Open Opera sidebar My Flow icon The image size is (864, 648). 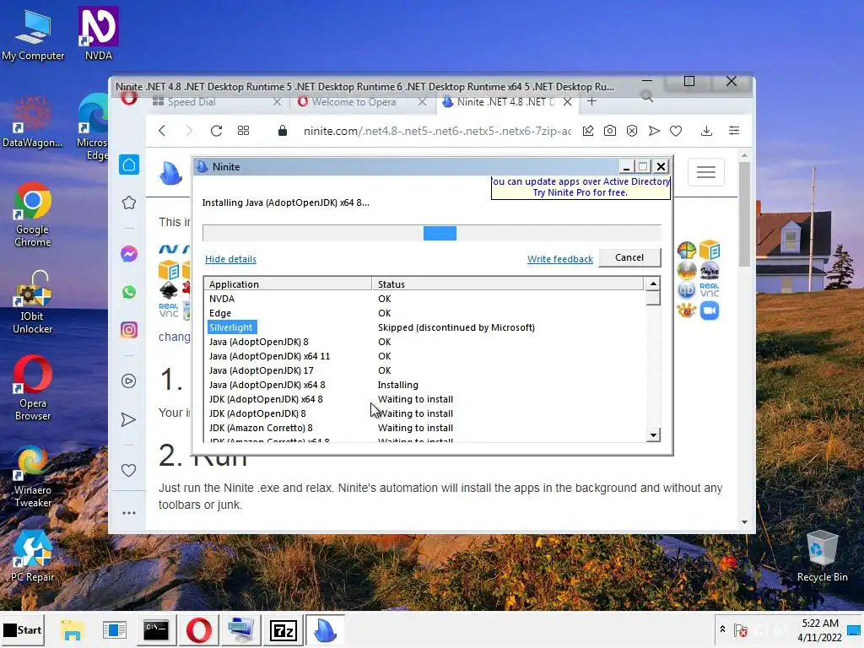tap(129, 420)
